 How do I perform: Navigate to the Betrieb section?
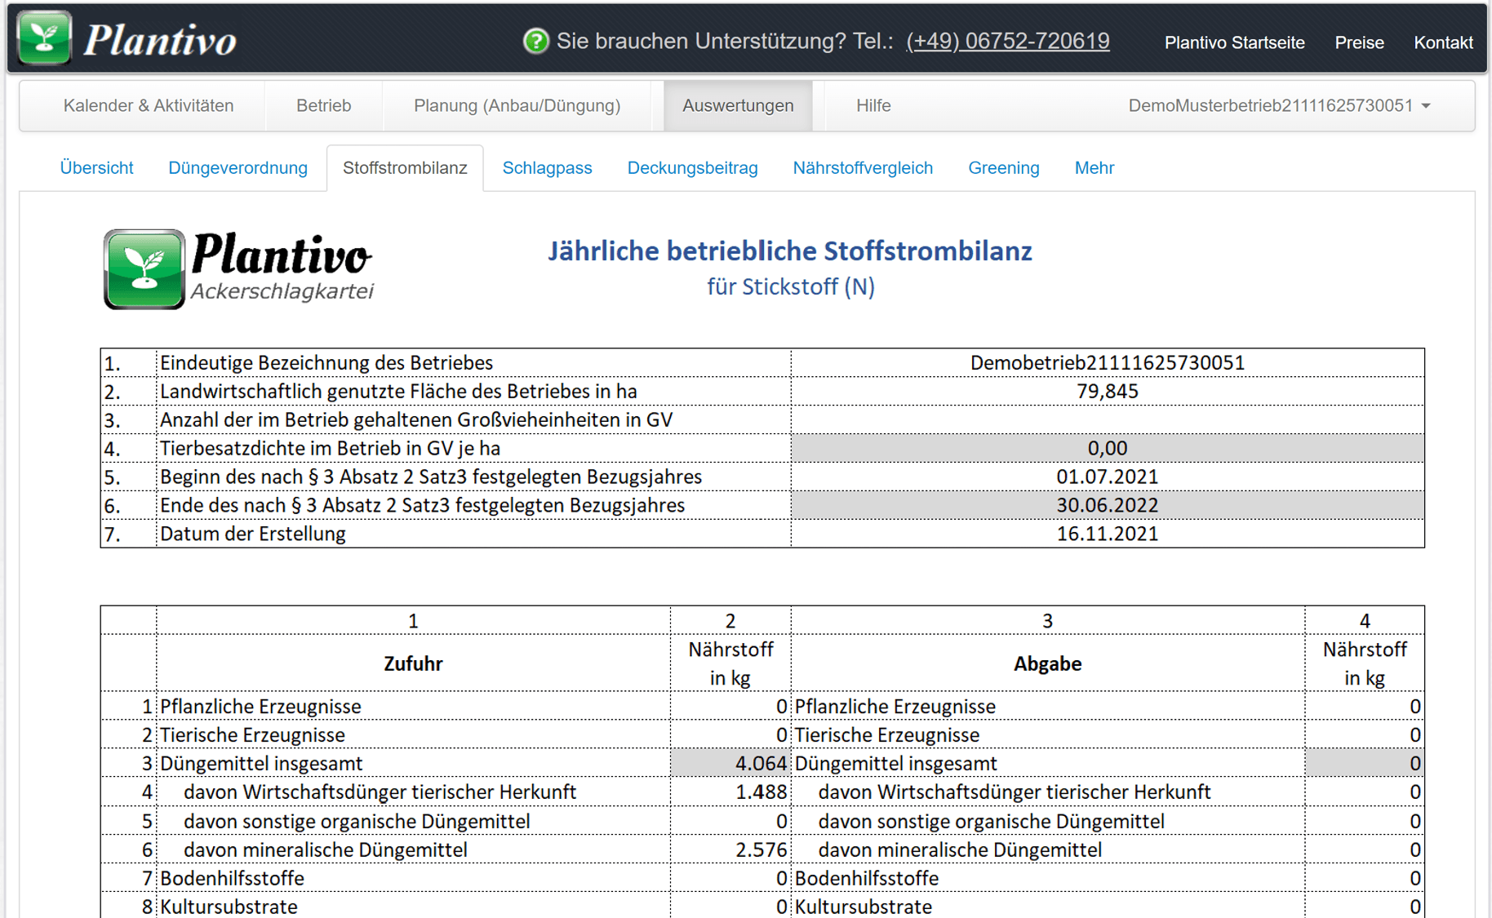coord(323,105)
